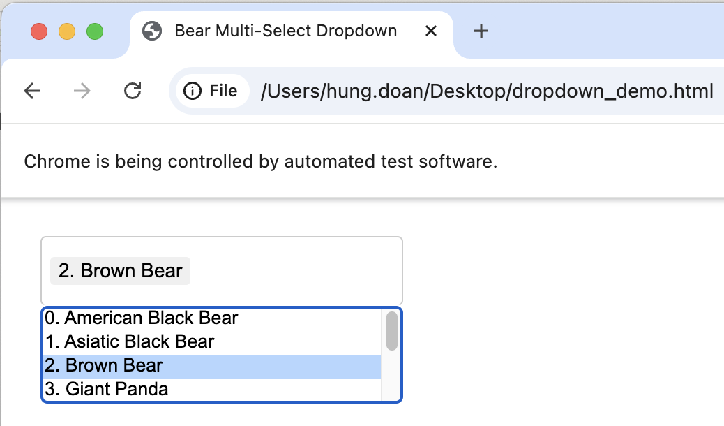
Task: Click highlighted 2. Brown Bear list option
Action: pos(104,366)
